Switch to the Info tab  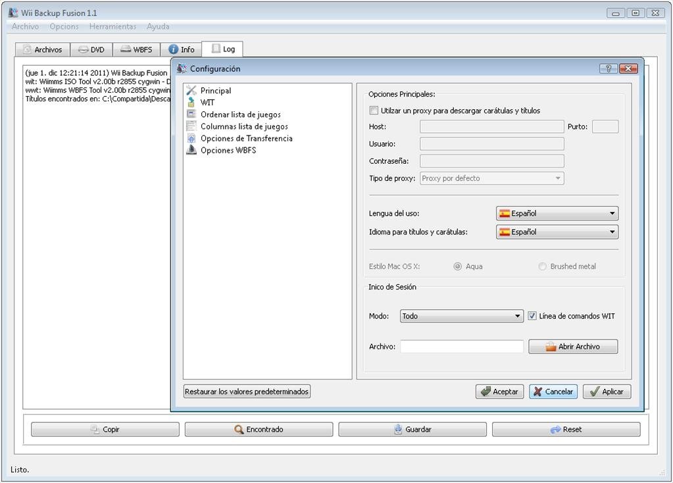tap(181, 50)
